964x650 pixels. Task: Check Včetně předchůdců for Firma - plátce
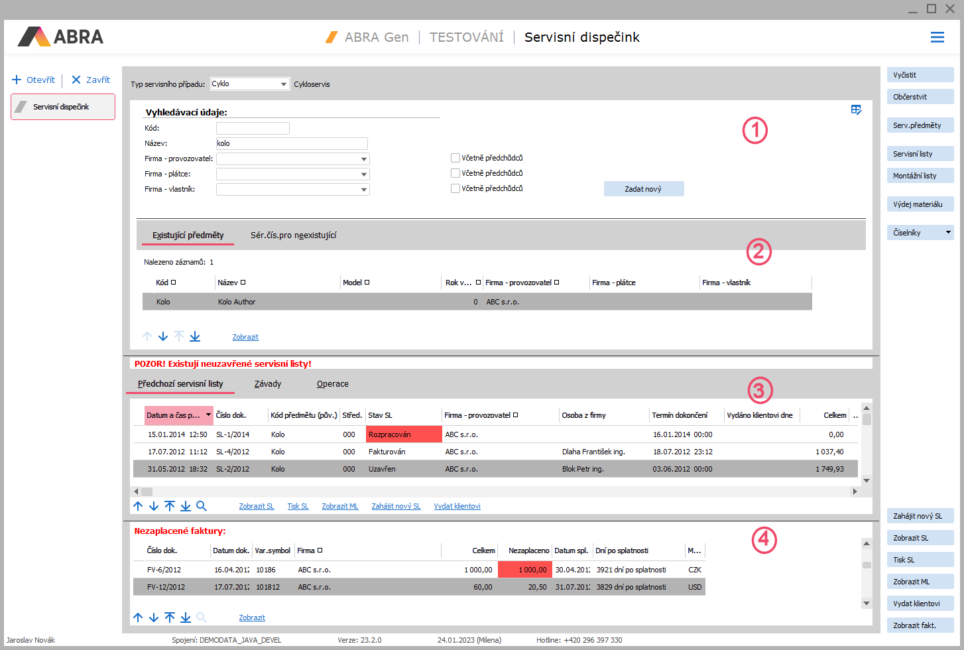point(455,173)
